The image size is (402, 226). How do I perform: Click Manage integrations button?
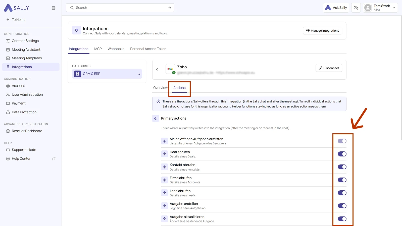pyautogui.click(x=323, y=31)
